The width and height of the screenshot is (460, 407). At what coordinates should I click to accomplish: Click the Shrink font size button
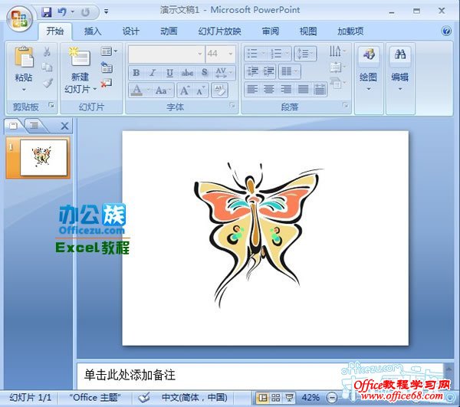pos(201,90)
